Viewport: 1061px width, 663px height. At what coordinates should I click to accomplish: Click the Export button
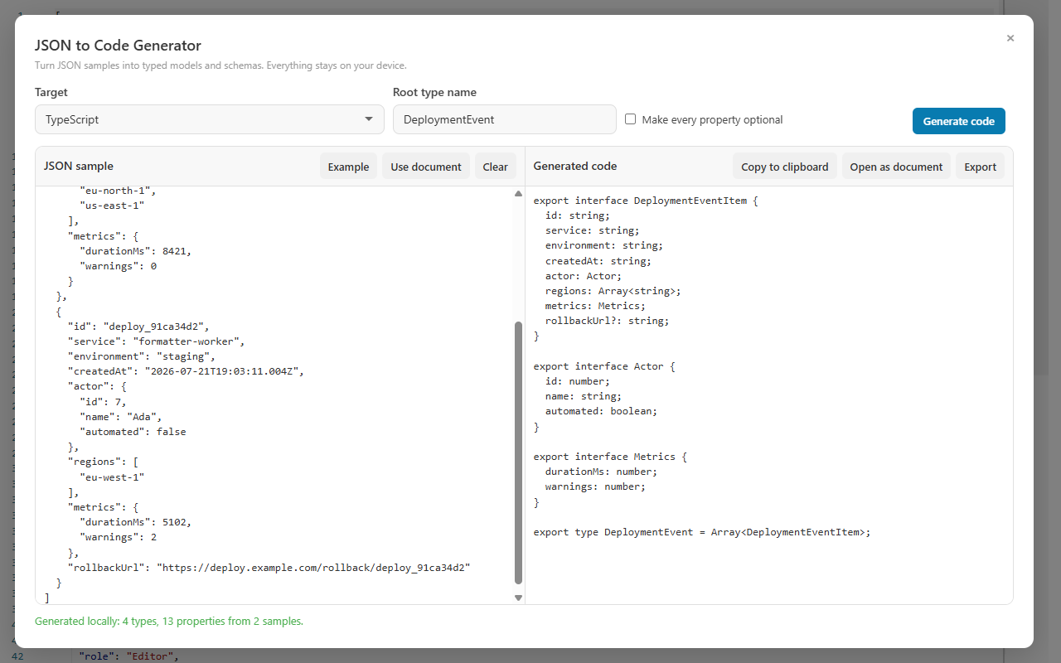980,167
